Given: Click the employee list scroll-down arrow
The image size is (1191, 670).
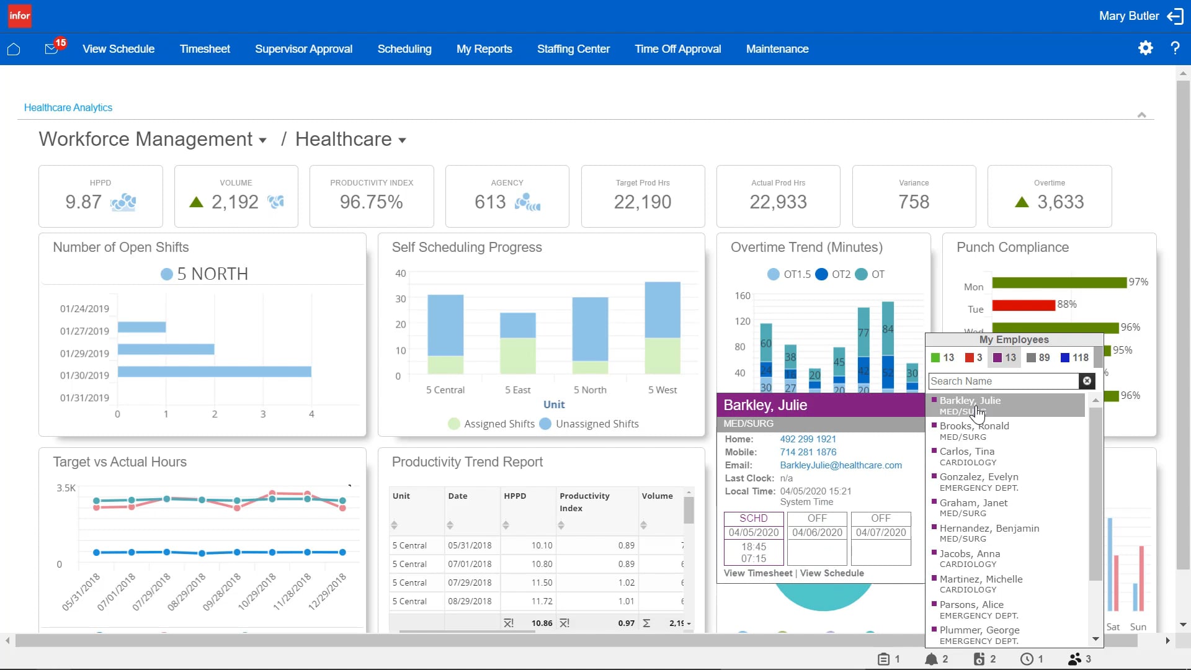Looking at the screenshot, I should point(1095,639).
